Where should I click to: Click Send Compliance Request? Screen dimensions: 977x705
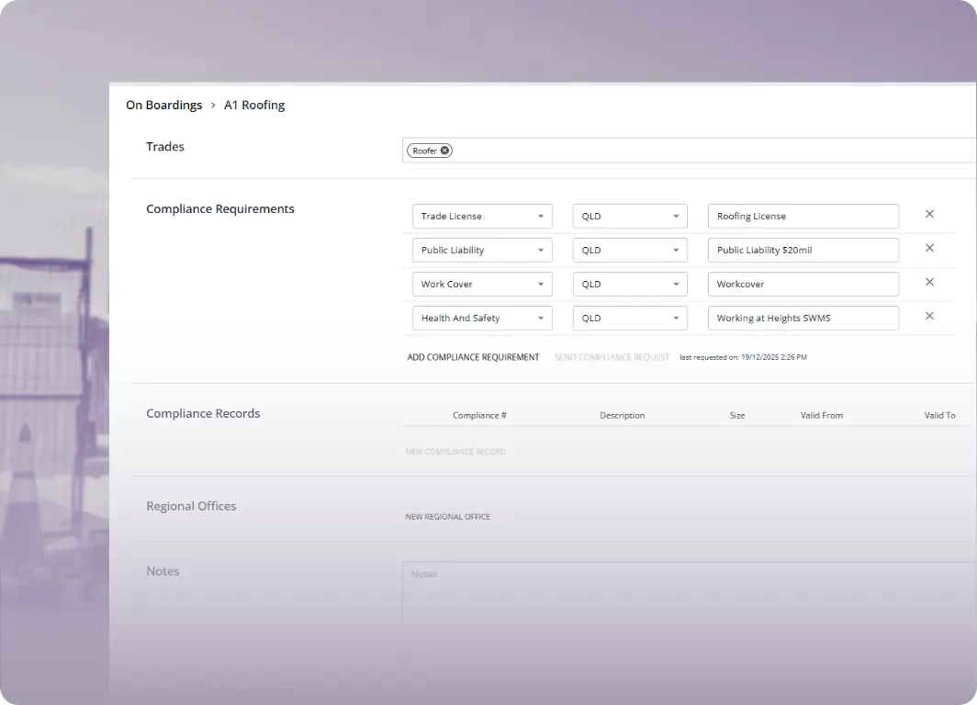(x=612, y=357)
